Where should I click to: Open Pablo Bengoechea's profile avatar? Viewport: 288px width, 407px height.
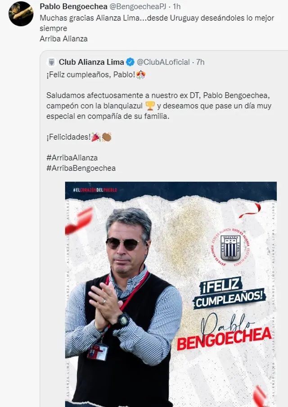[21, 14]
